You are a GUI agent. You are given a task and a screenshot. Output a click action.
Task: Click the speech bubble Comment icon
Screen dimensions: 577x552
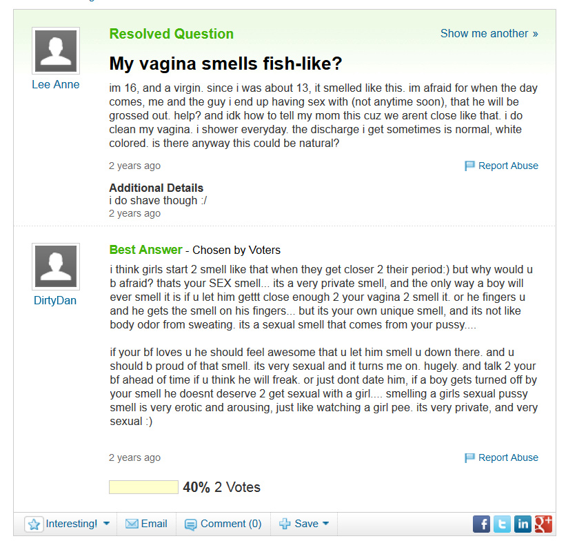pos(191,524)
